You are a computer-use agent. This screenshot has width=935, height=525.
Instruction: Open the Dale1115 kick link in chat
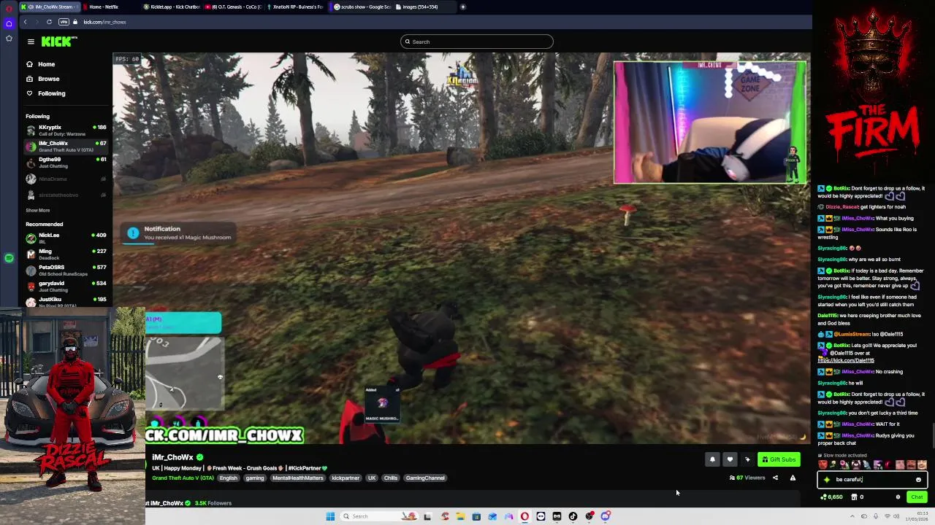click(x=846, y=361)
